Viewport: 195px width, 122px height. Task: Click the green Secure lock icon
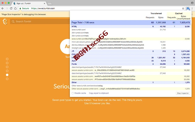tap(20, 8)
